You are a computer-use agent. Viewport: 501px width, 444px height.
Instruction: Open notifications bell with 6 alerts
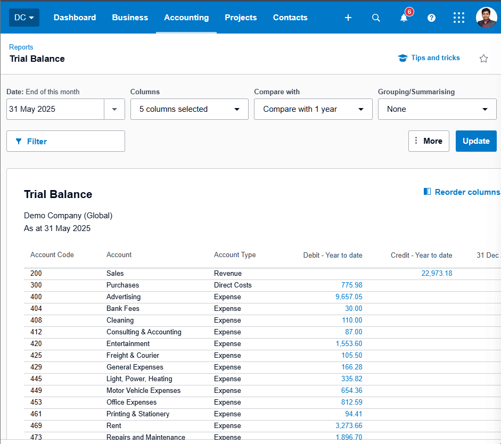pos(404,18)
